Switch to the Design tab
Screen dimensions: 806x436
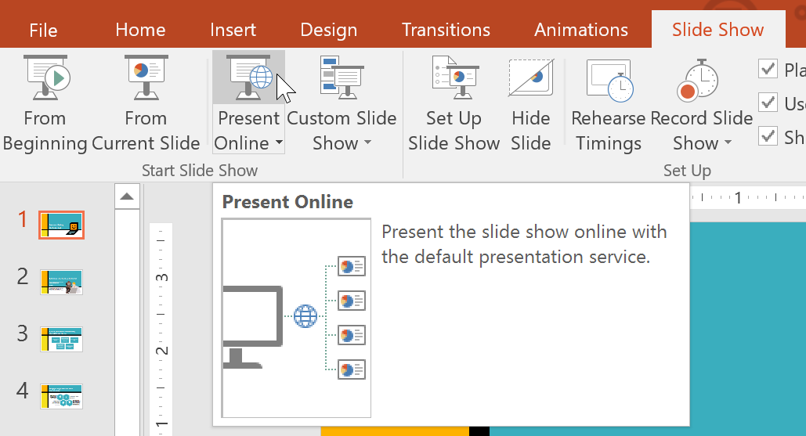point(328,31)
